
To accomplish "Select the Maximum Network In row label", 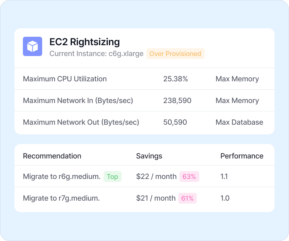I will tap(78, 101).
